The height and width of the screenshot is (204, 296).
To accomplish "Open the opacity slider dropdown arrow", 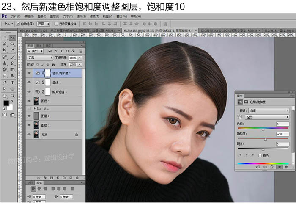I will pyautogui.click(x=79, y=58).
